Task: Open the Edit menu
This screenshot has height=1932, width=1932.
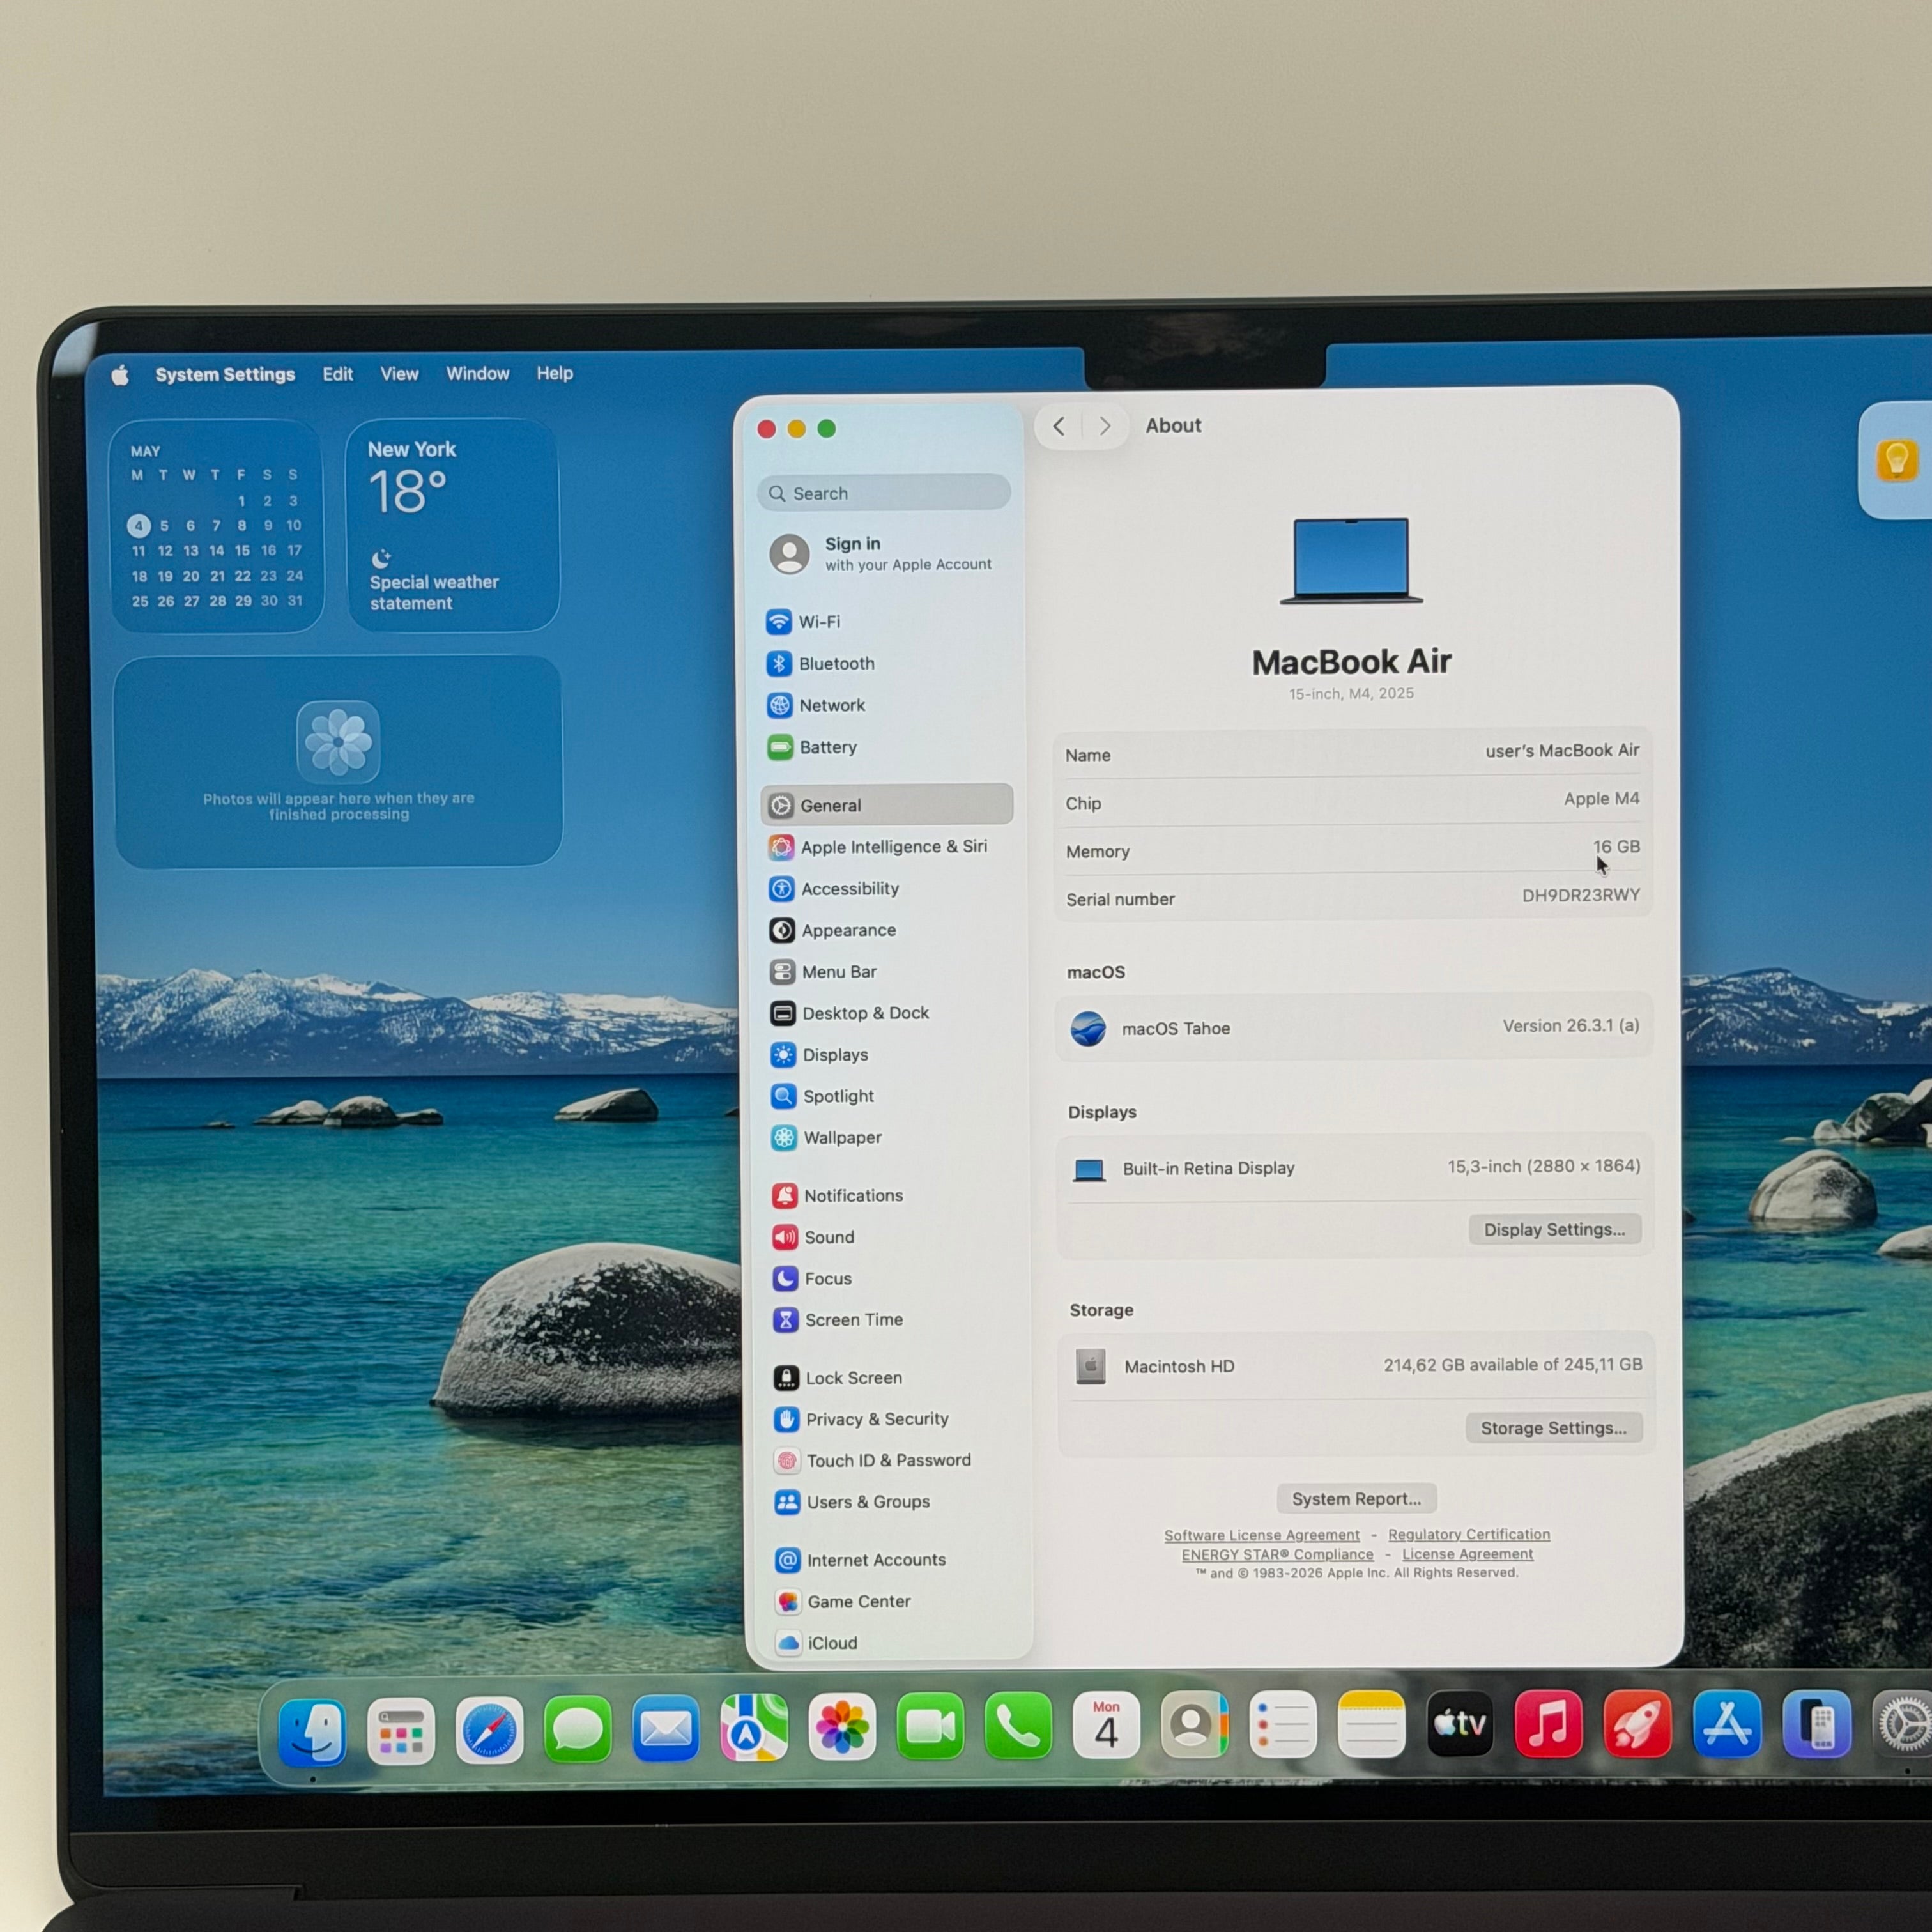Action: (x=338, y=374)
